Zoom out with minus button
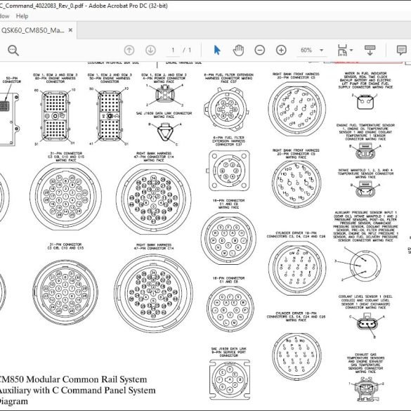 click(259, 50)
